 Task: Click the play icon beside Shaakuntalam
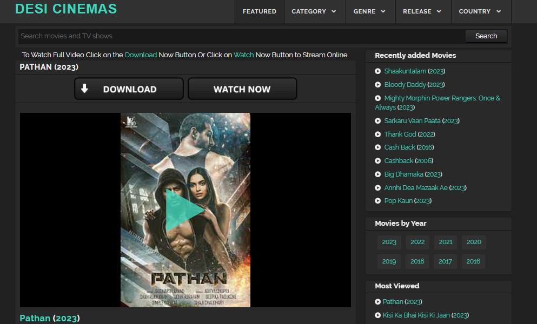pyautogui.click(x=378, y=71)
